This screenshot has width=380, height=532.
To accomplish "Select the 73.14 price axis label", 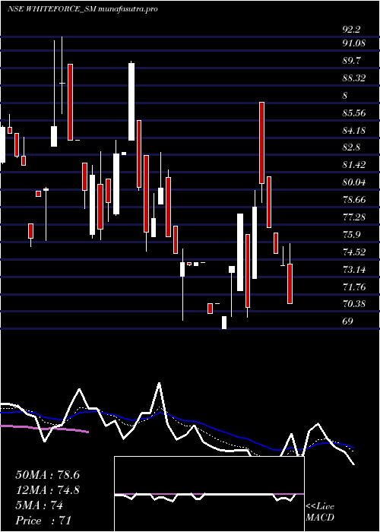I will click(x=354, y=270).
